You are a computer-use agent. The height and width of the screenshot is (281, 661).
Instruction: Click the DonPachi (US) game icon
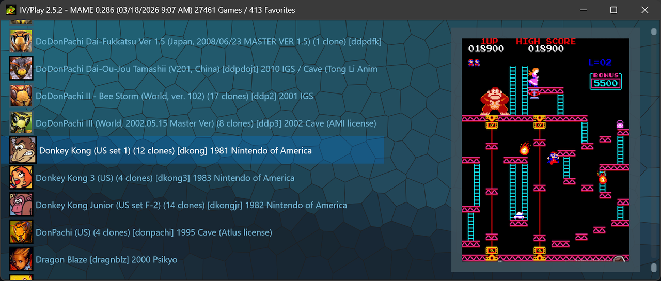coord(21,232)
